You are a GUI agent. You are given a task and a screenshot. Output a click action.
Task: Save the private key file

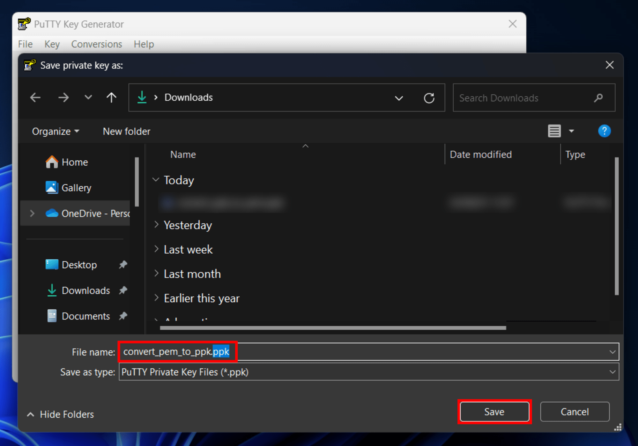[494, 412]
